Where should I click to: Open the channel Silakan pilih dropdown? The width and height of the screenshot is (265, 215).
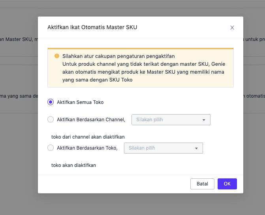click(x=171, y=120)
